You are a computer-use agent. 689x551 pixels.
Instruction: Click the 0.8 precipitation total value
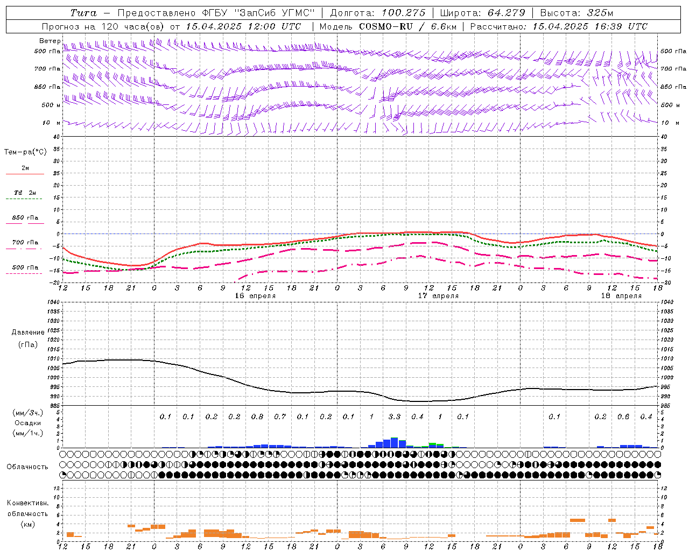point(257,416)
